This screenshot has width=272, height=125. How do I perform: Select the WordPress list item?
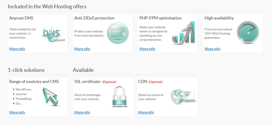click(x=23, y=89)
